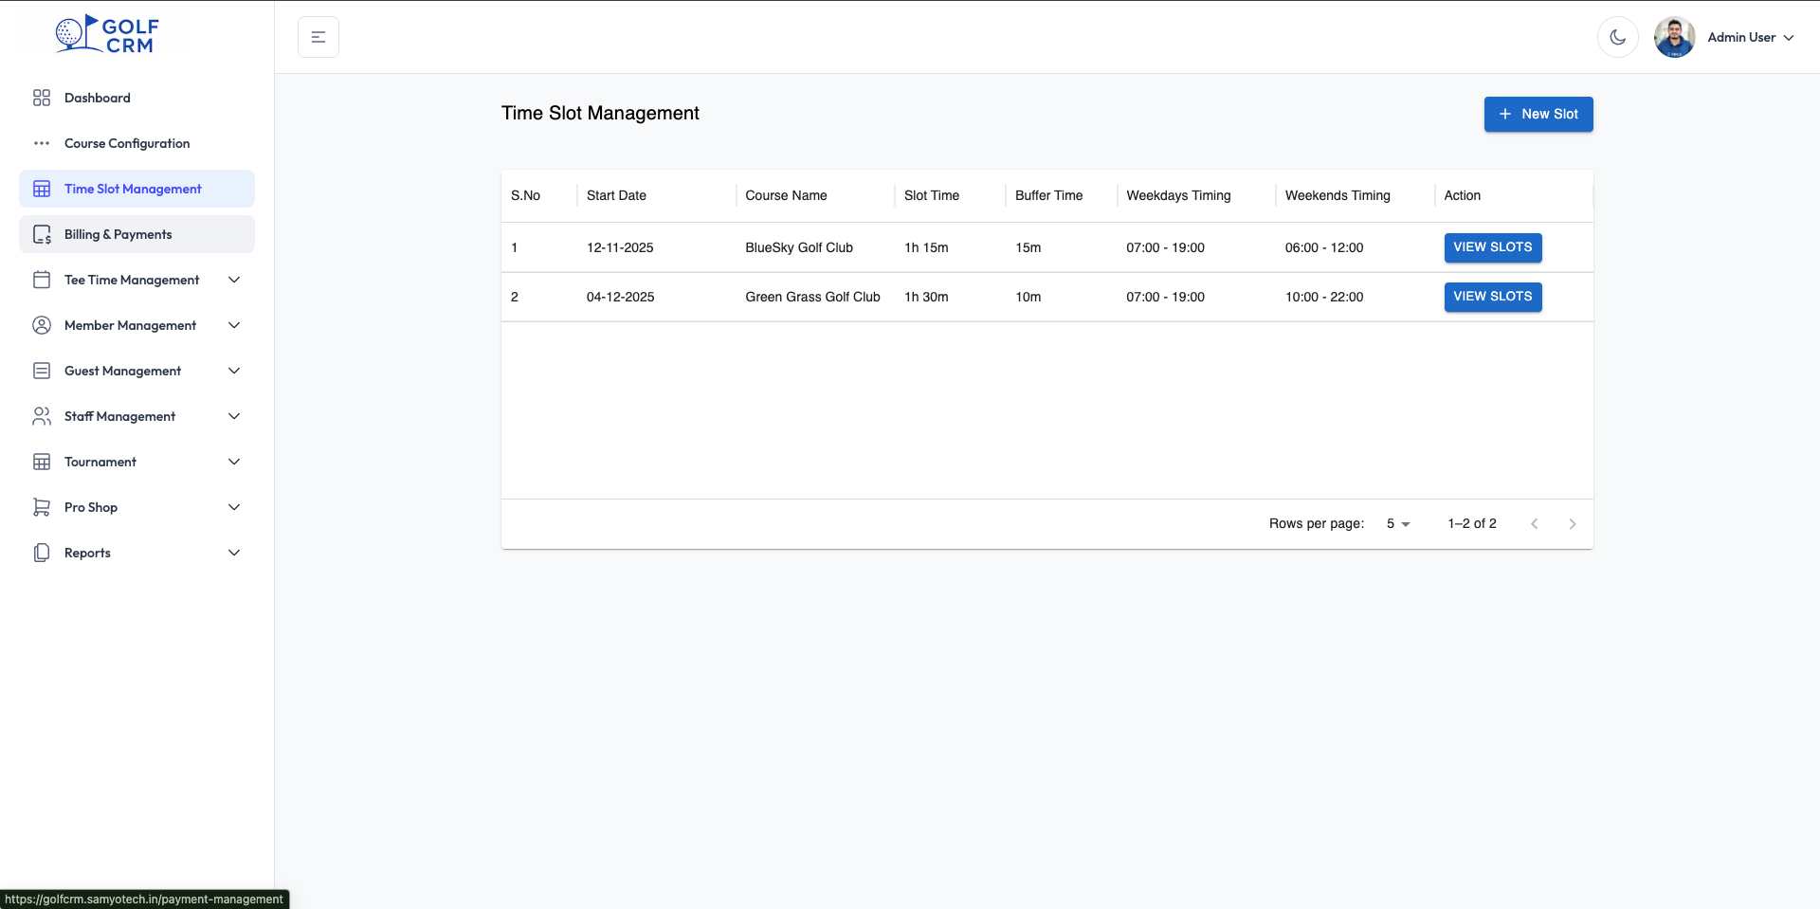1820x909 pixels.
Task: Click the Billing & Payments icon
Action: [x=42, y=234]
